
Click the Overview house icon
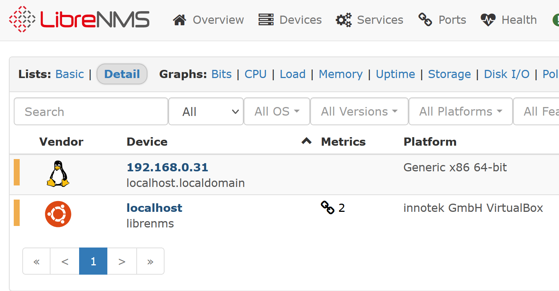(179, 20)
